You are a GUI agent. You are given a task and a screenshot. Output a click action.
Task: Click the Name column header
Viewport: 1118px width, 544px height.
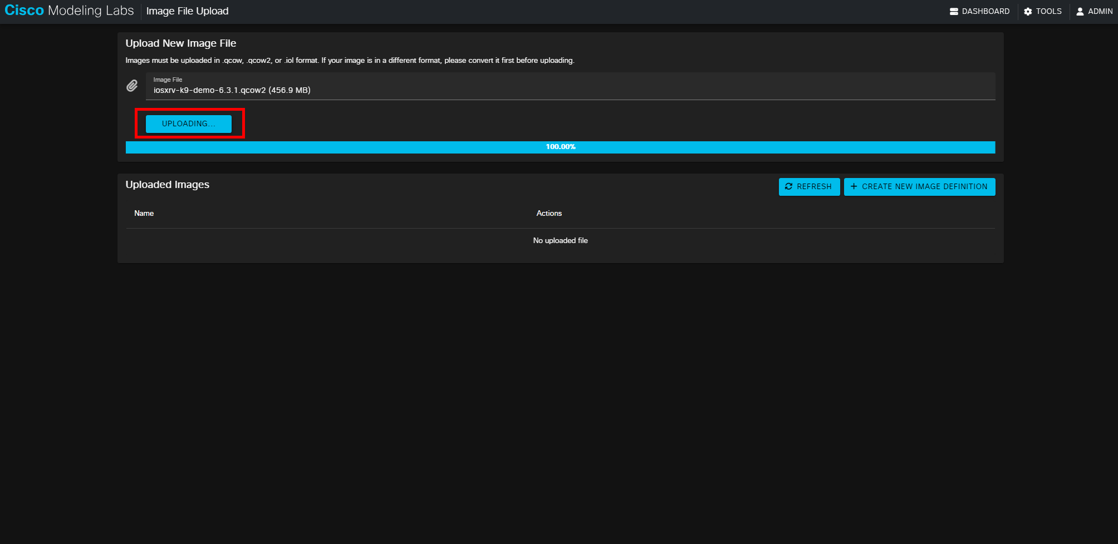pyautogui.click(x=144, y=213)
